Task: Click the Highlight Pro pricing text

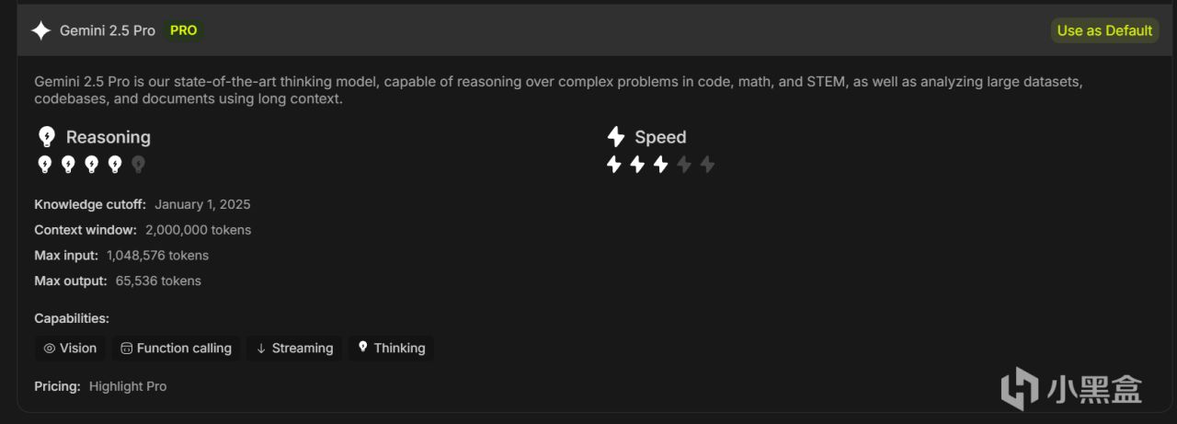Action: (x=128, y=386)
